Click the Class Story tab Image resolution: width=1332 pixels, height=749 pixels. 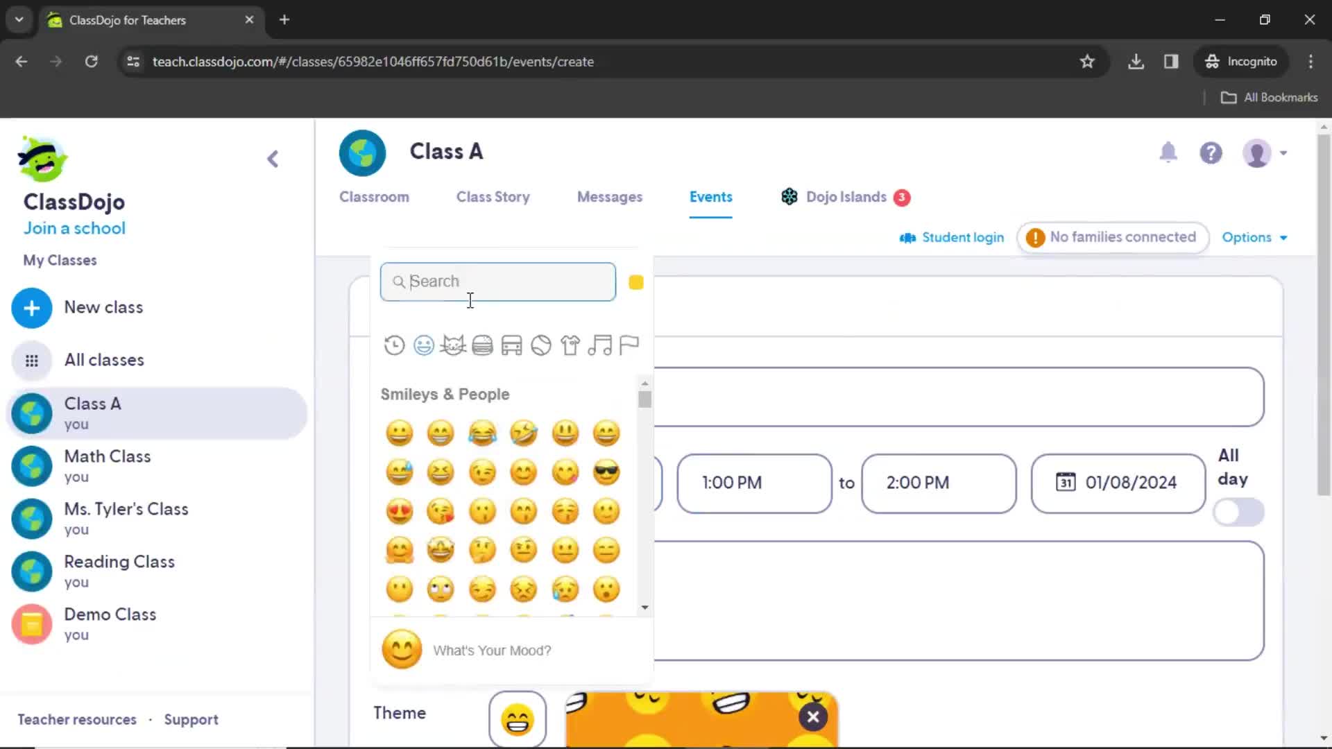493,196
